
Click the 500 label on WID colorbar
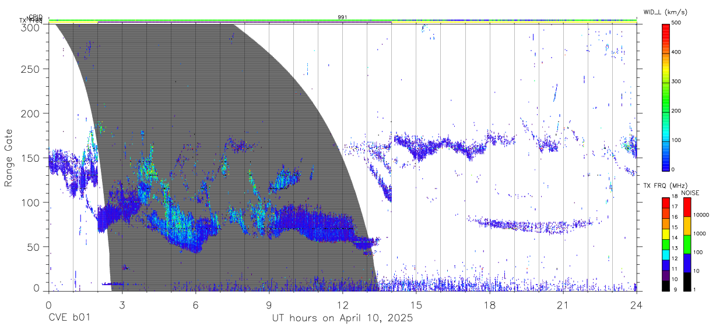[676, 23]
